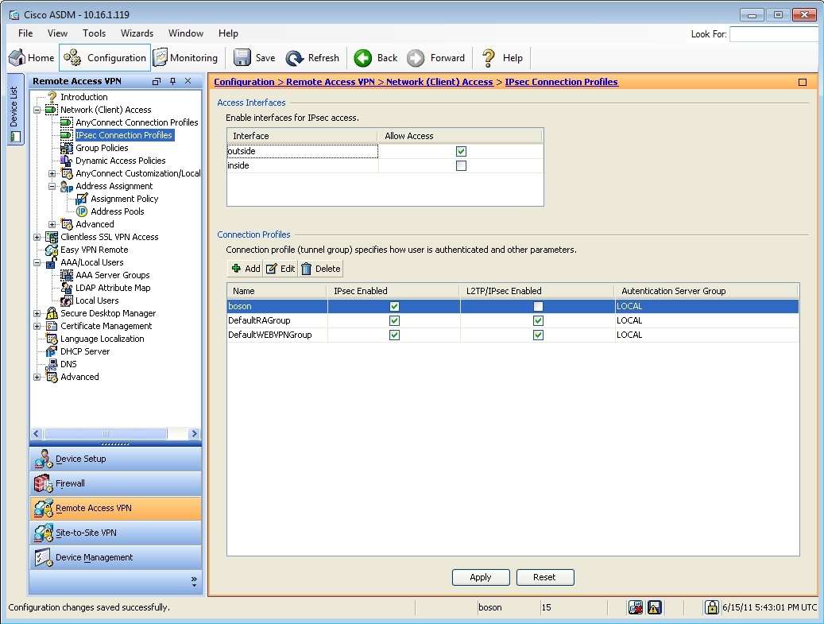Open the Help menu
The image size is (824, 624).
coord(228,33)
